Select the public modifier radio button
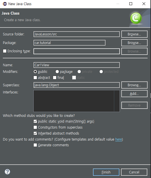 35,72
